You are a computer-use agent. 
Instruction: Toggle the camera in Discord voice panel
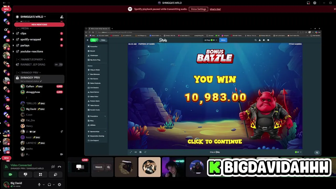point(10,174)
